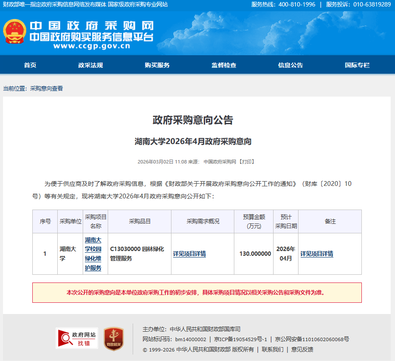Click the top banner text 财政部唯一指定政府采购信息网络发布媒体
Screen dimensions: 395x361
[x=55, y=5]
